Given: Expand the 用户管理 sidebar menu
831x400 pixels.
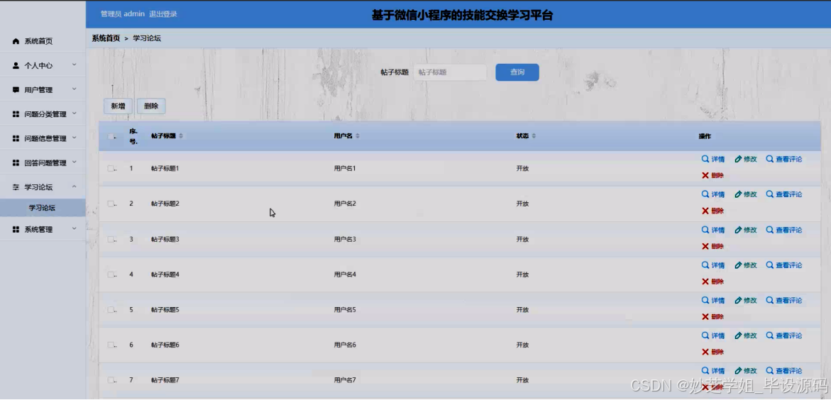Looking at the screenshot, I should (x=43, y=90).
